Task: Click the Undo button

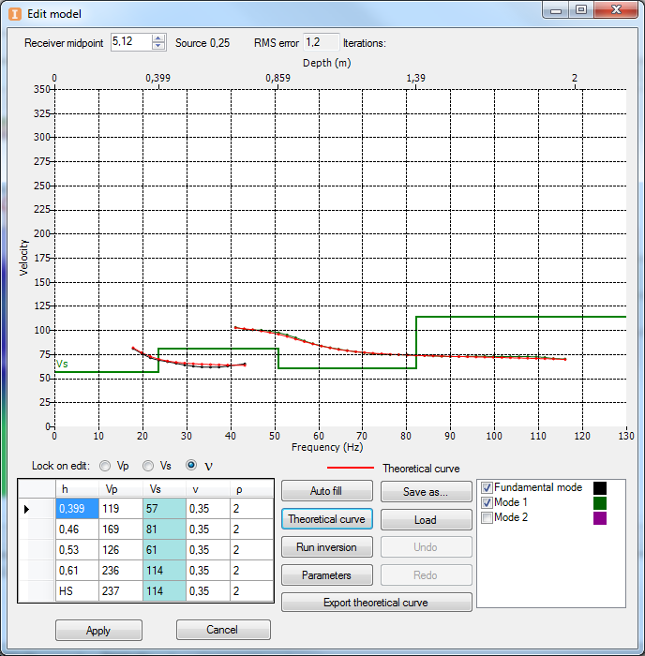Action: pyautogui.click(x=426, y=547)
